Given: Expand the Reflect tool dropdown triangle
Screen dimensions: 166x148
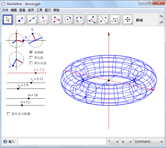Looking at the screenshot, I should (x=107, y=23).
